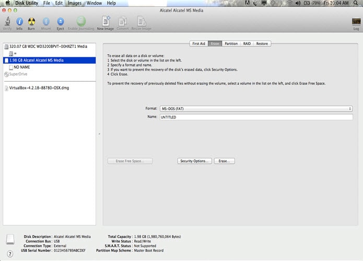The width and height of the screenshot is (363, 261).
Task: Click the Total Capacity value 1.98 GB
Action: (x=157, y=237)
